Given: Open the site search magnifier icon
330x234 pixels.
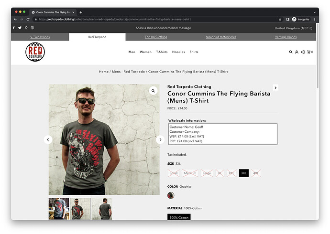Looking at the screenshot, I should 291,52.
